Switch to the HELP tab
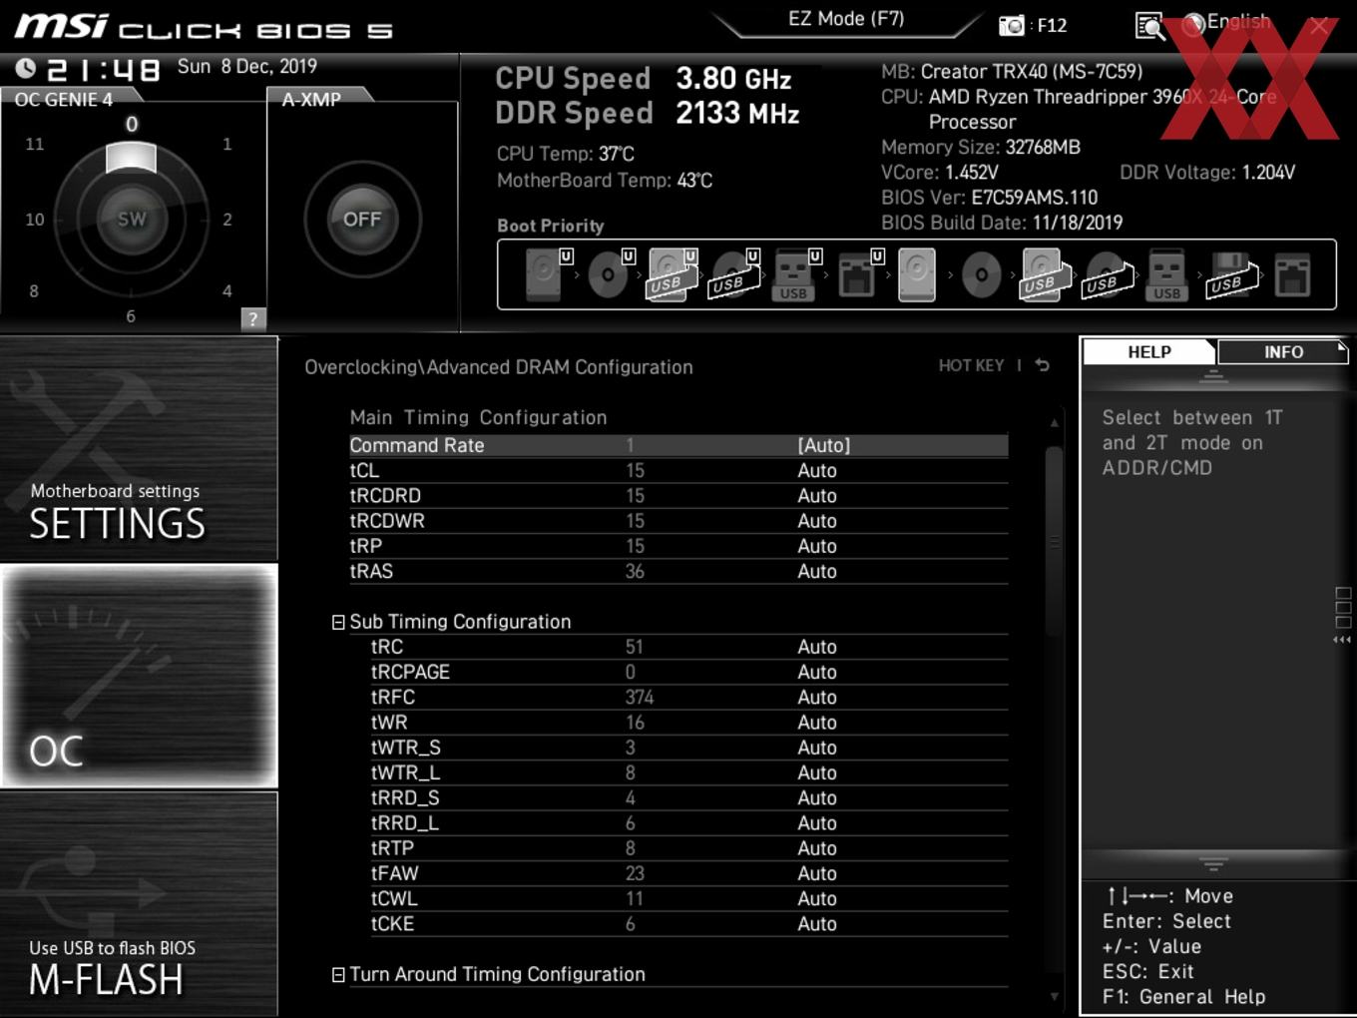1357x1018 pixels. tap(1149, 351)
